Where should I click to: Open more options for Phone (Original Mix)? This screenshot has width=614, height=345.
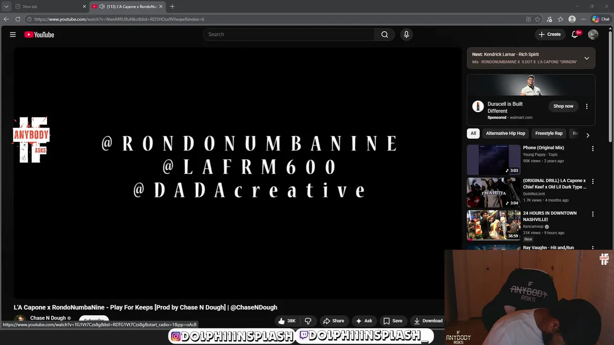593,149
